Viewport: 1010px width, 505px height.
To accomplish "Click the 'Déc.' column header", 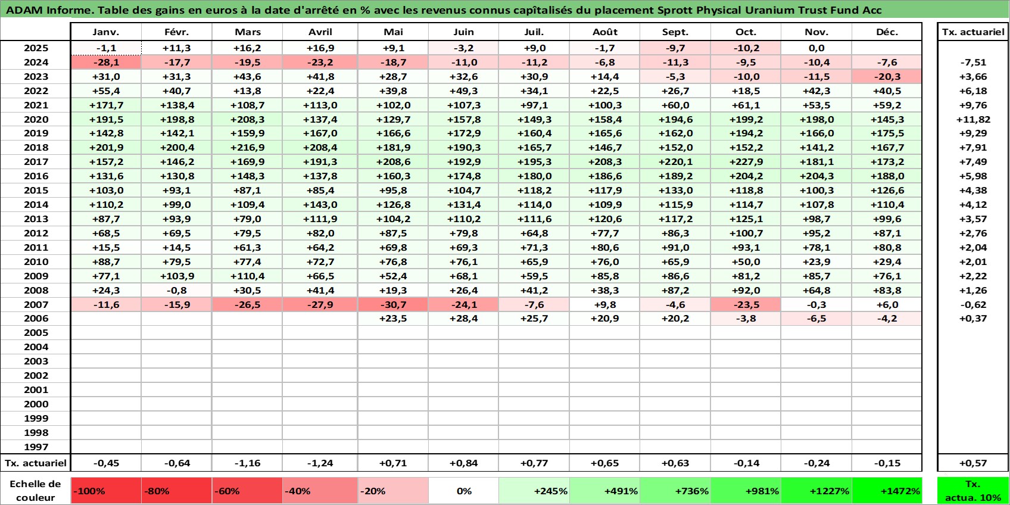I will [887, 32].
